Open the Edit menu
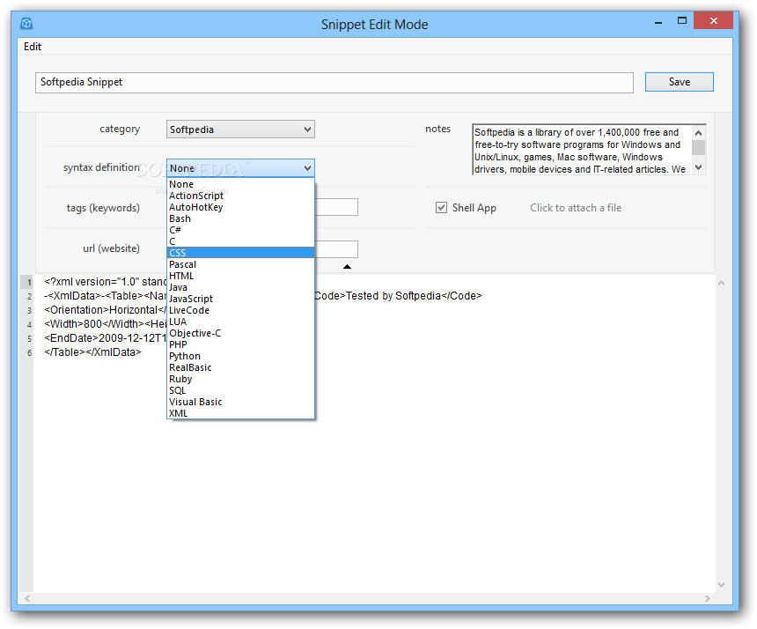The image size is (757, 629). (33, 47)
